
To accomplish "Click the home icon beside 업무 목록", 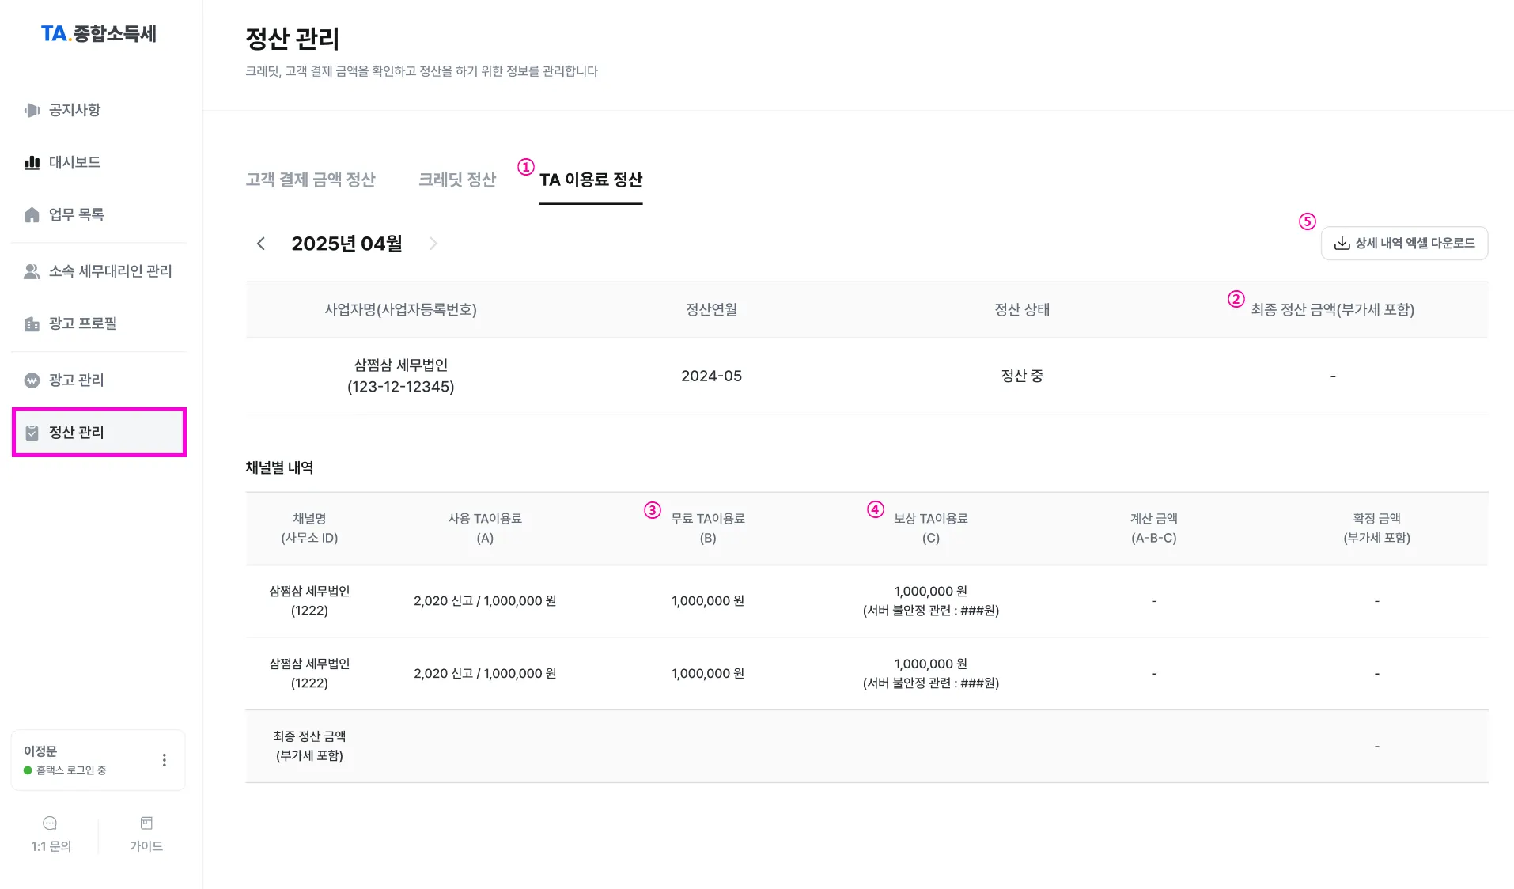I will pyautogui.click(x=32, y=215).
